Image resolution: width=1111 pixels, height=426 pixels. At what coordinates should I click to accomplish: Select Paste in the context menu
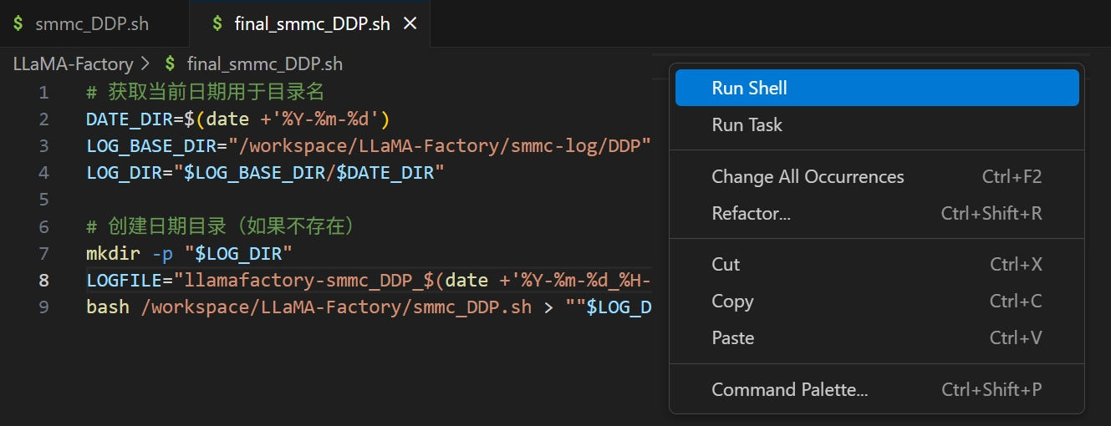click(x=732, y=337)
